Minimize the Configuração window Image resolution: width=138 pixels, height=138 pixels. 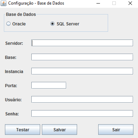click(x=98, y=3)
